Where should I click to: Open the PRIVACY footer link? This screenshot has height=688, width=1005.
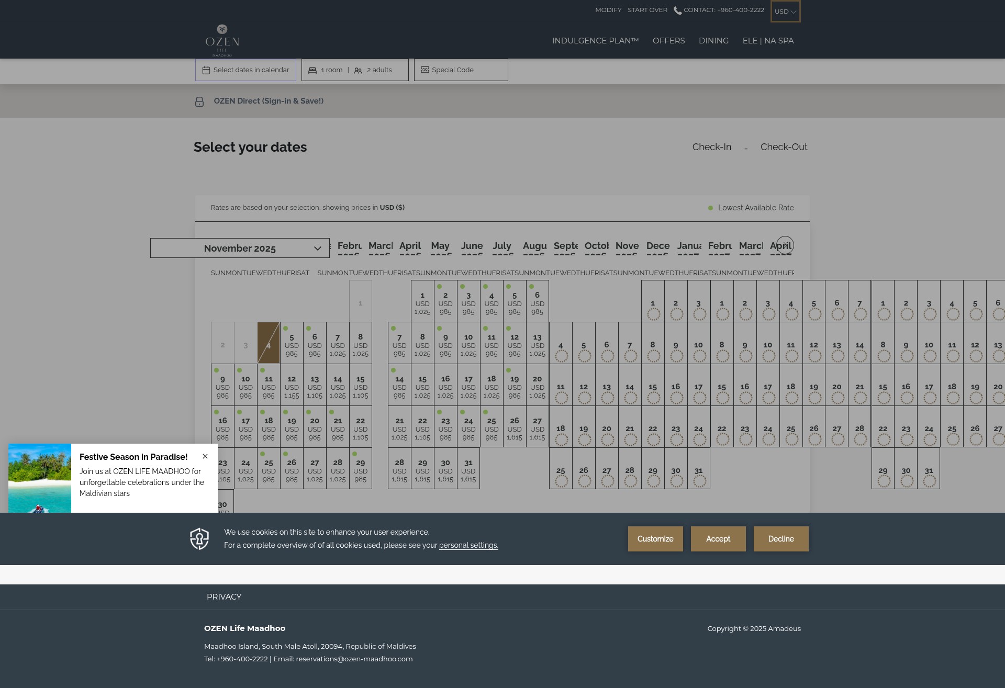[224, 597]
